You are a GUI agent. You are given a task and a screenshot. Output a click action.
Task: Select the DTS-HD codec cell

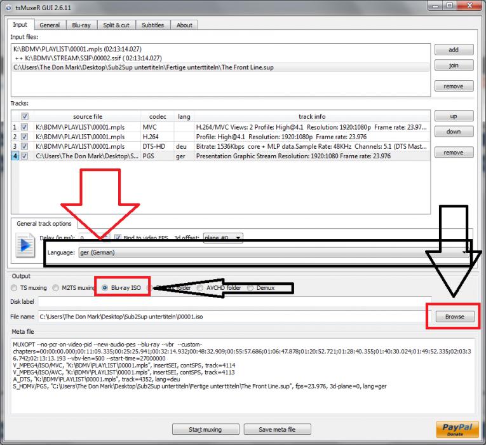point(158,146)
